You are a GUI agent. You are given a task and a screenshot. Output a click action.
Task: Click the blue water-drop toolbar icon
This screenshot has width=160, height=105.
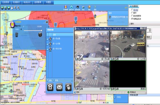(x=72, y=8)
